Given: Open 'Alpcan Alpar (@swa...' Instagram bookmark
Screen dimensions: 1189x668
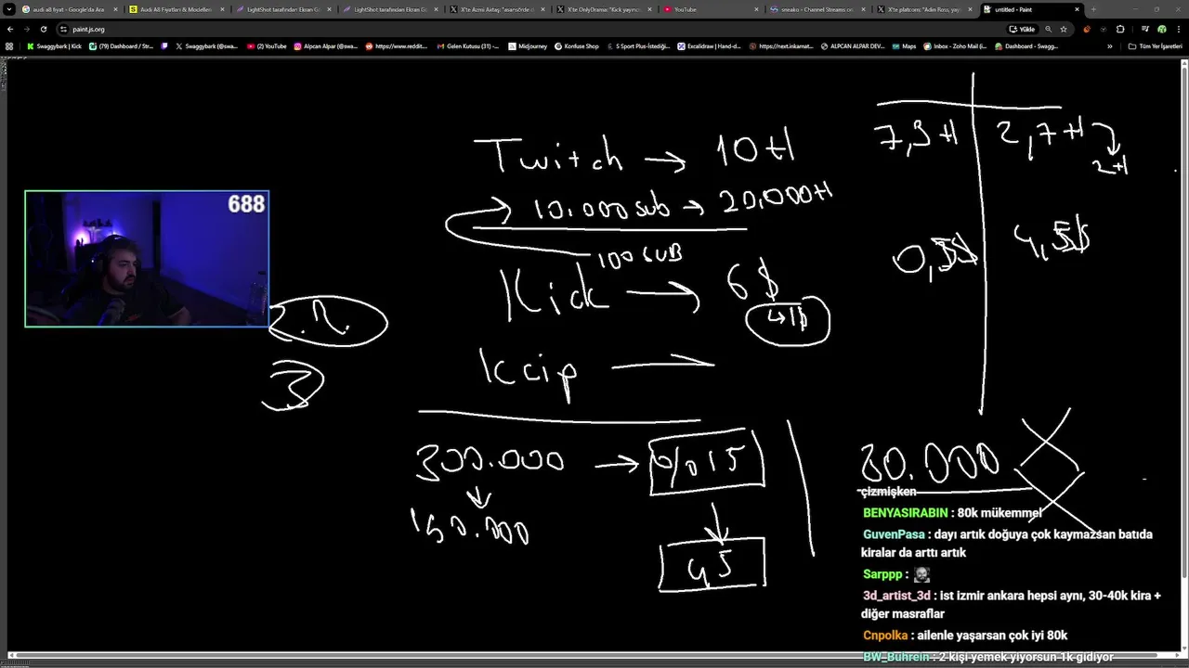Looking at the screenshot, I should 326,45.
